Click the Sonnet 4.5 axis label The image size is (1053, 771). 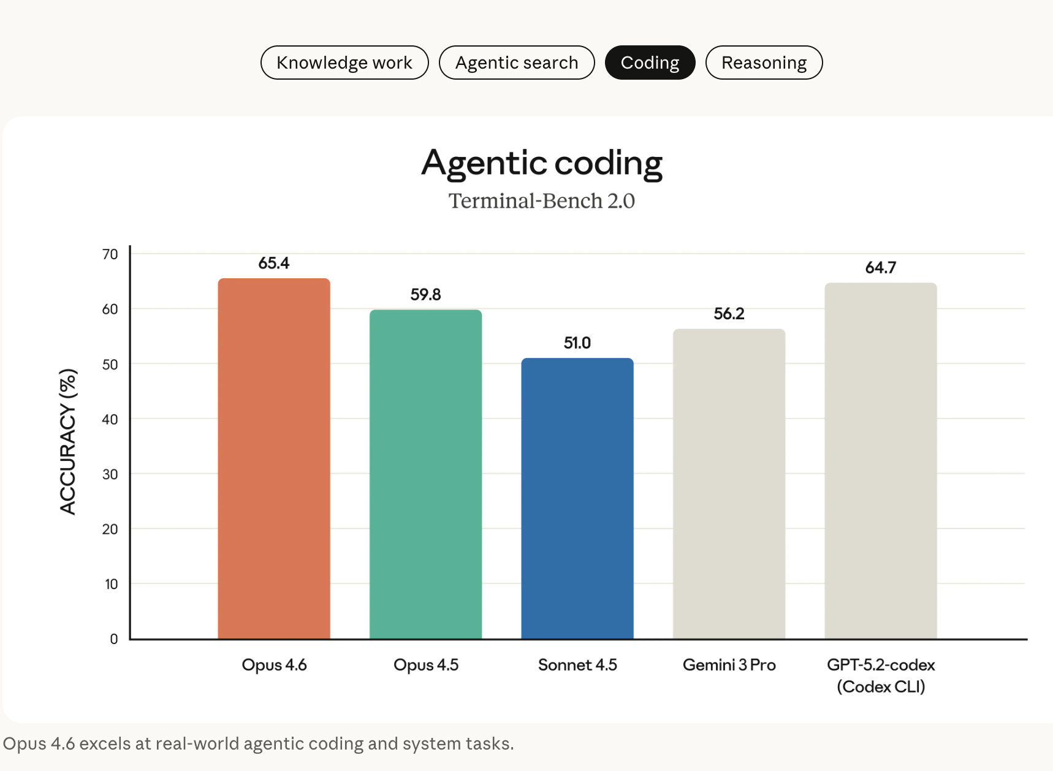pos(577,665)
